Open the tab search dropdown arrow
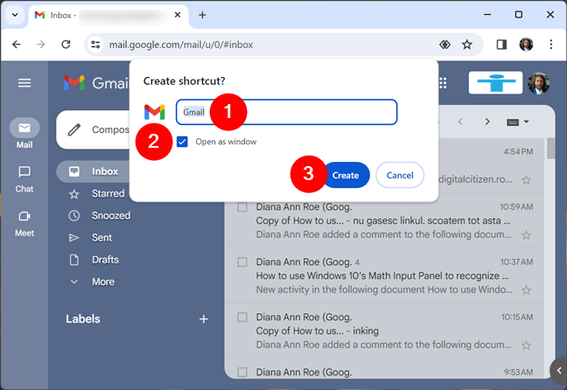Image resolution: width=567 pixels, height=390 pixels. coord(15,15)
